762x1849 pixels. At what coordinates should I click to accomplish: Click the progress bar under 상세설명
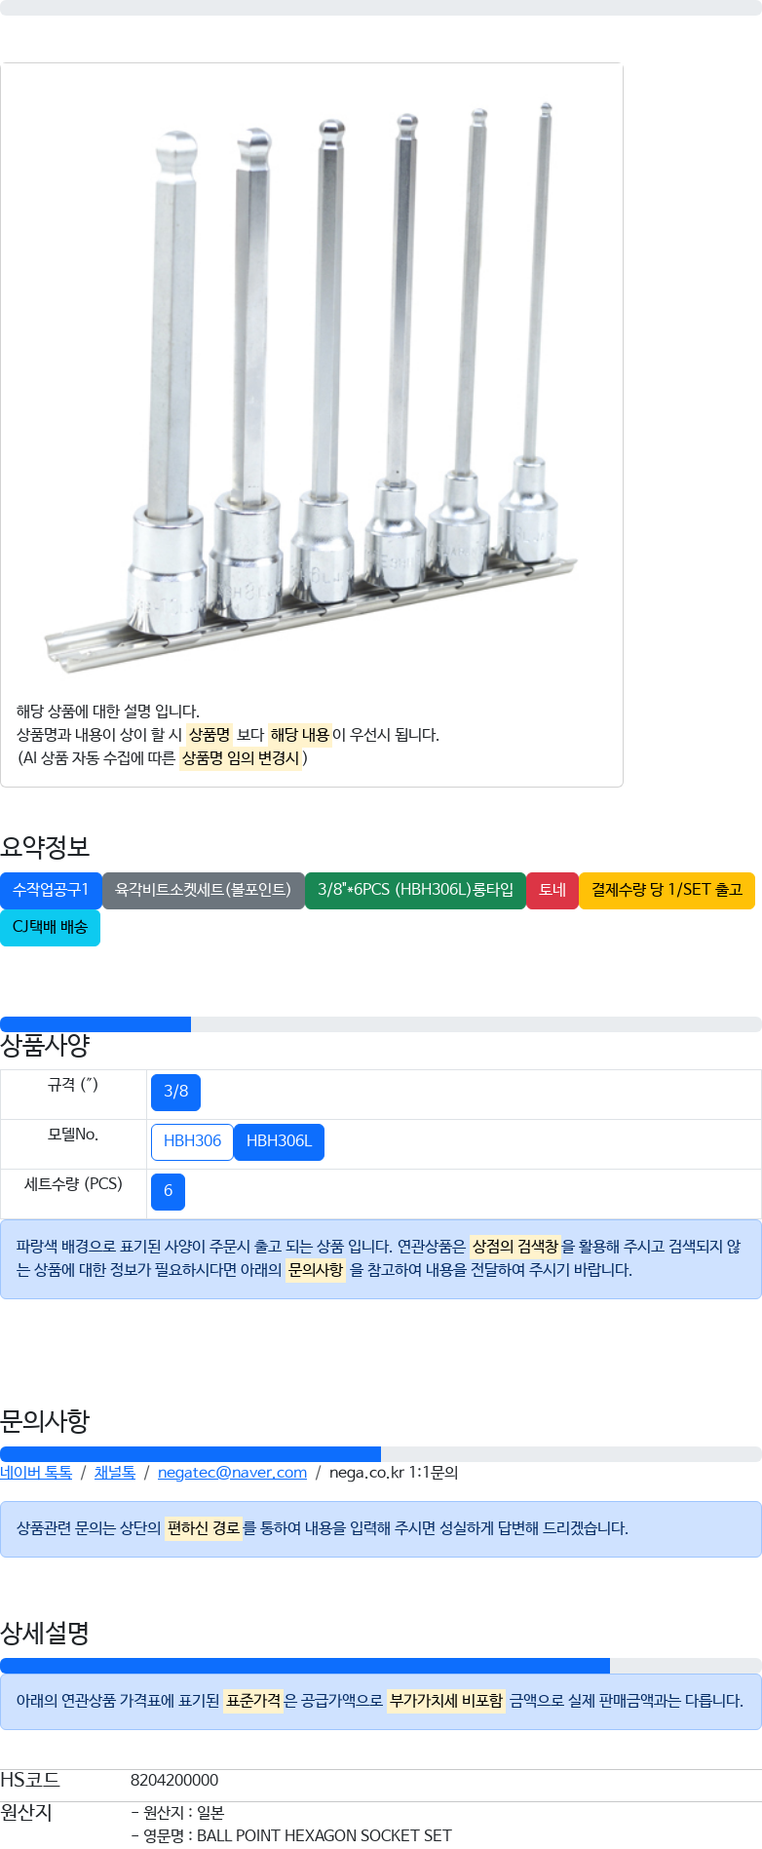coord(381,1666)
